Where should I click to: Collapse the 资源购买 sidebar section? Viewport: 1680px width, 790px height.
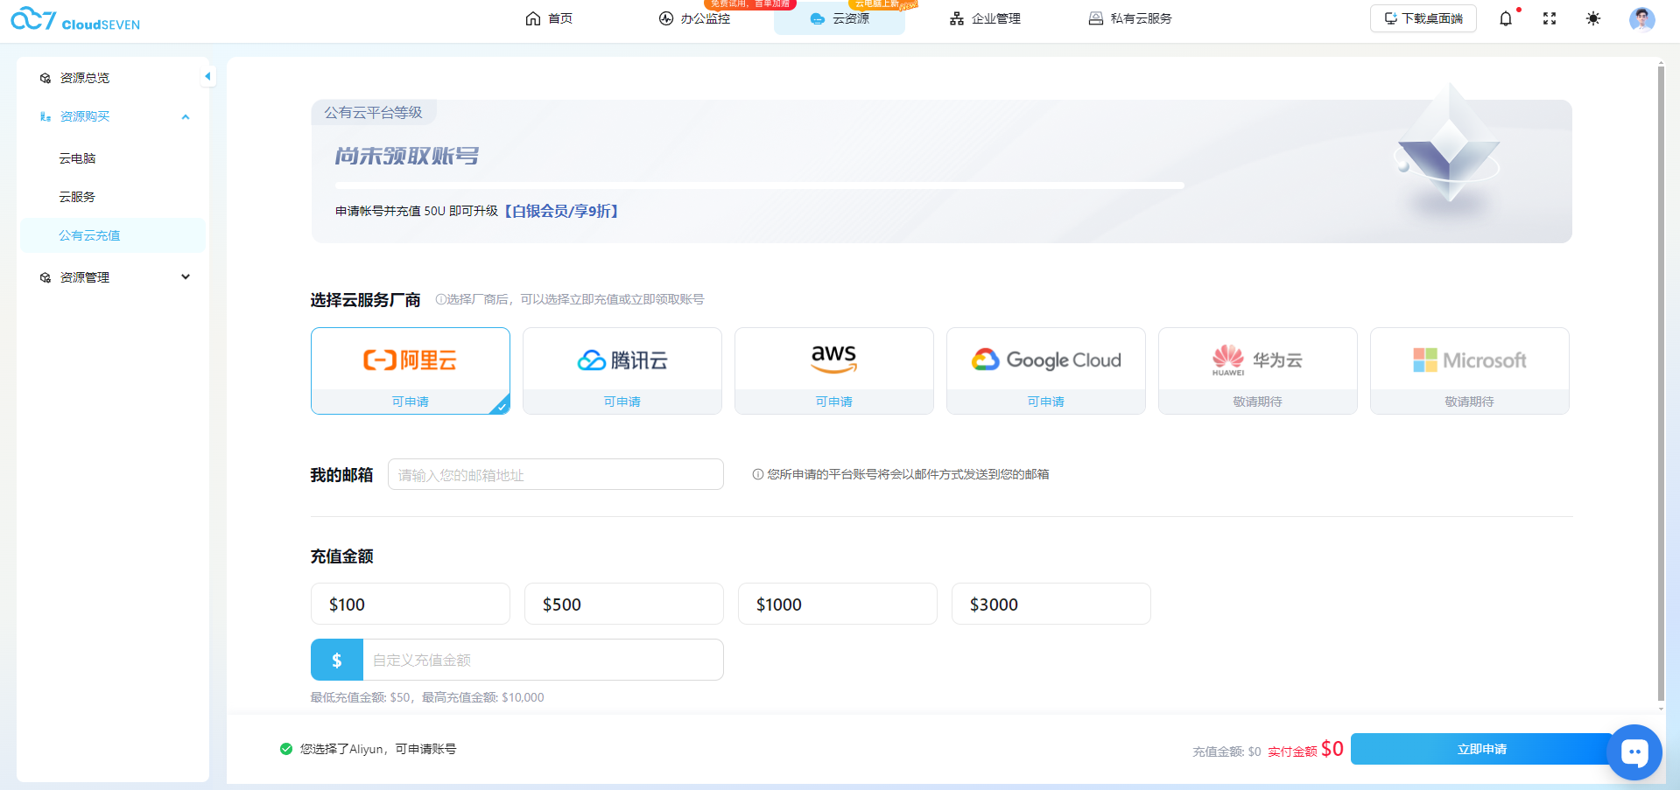(x=186, y=116)
